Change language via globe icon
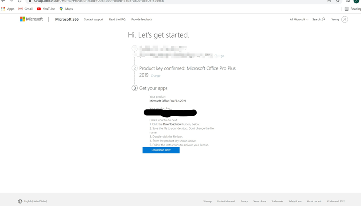This screenshot has height=206, width=361. click(20, 202)
